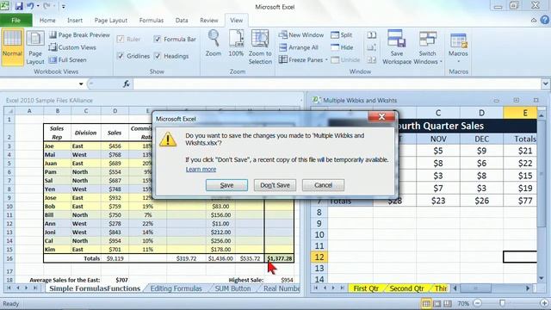
Task: Open the Learn more link
Action: pos(201,170)
